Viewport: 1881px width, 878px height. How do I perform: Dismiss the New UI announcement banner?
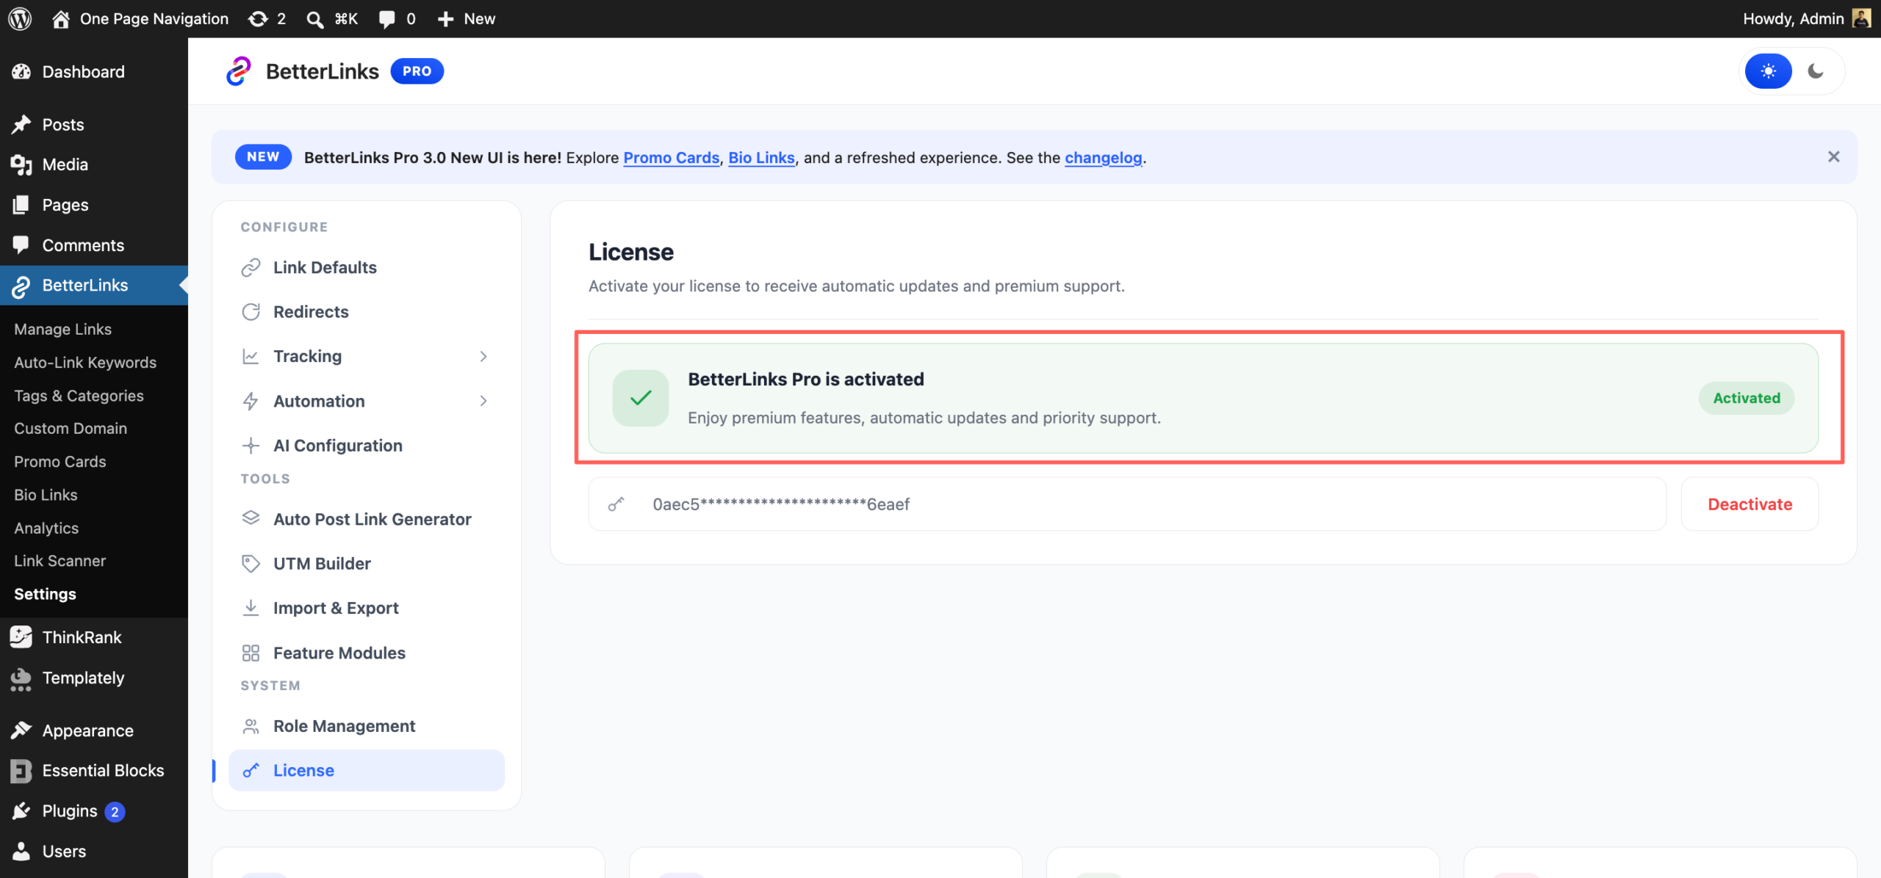[1833, 156]
